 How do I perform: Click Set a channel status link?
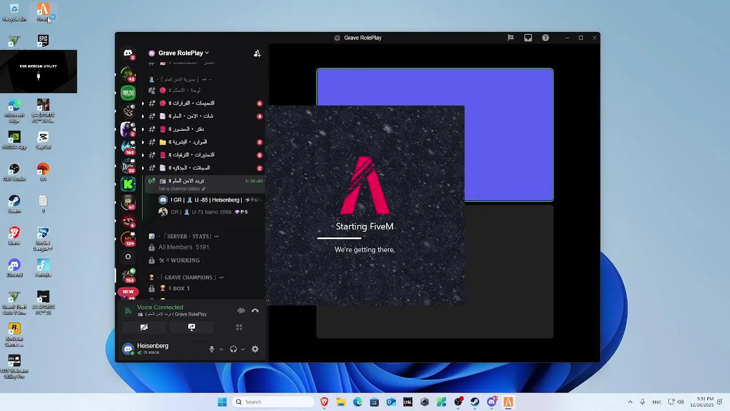tap(182, 189)
